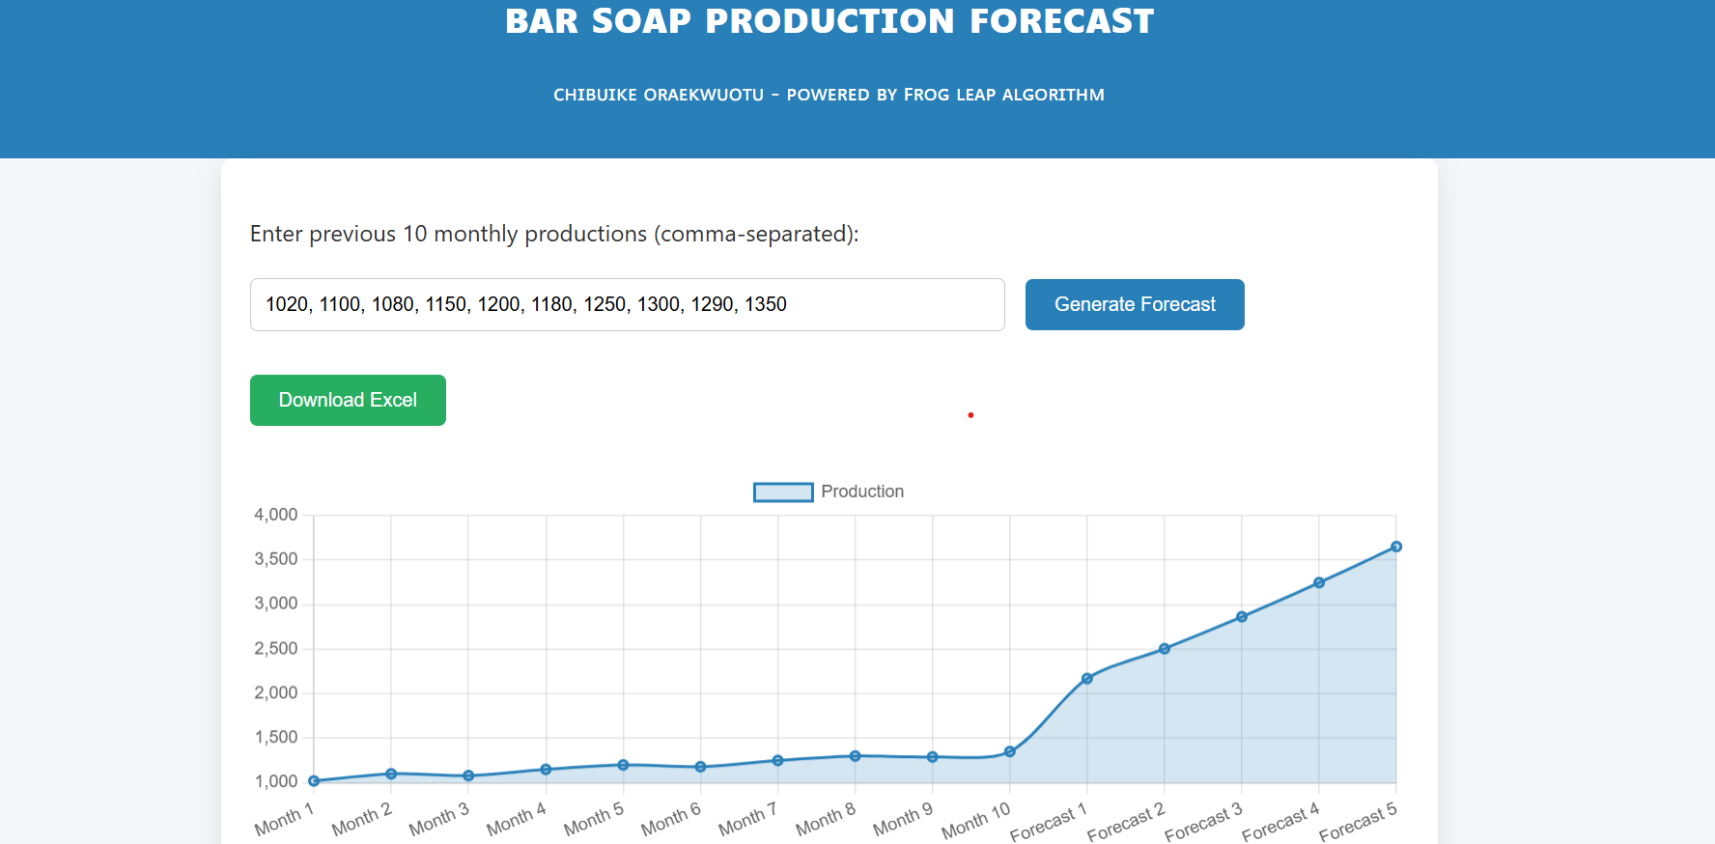This screenshot has width=1715, height=844.
Task: Select the Month 1 data point
Action: (314, 781)
